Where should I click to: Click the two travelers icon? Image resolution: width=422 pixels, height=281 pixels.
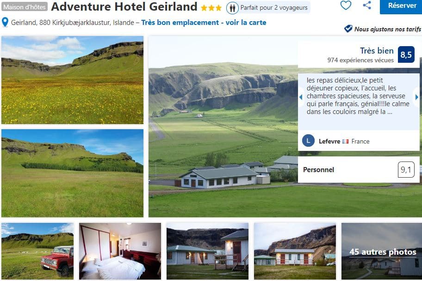[x=232, y=8]
